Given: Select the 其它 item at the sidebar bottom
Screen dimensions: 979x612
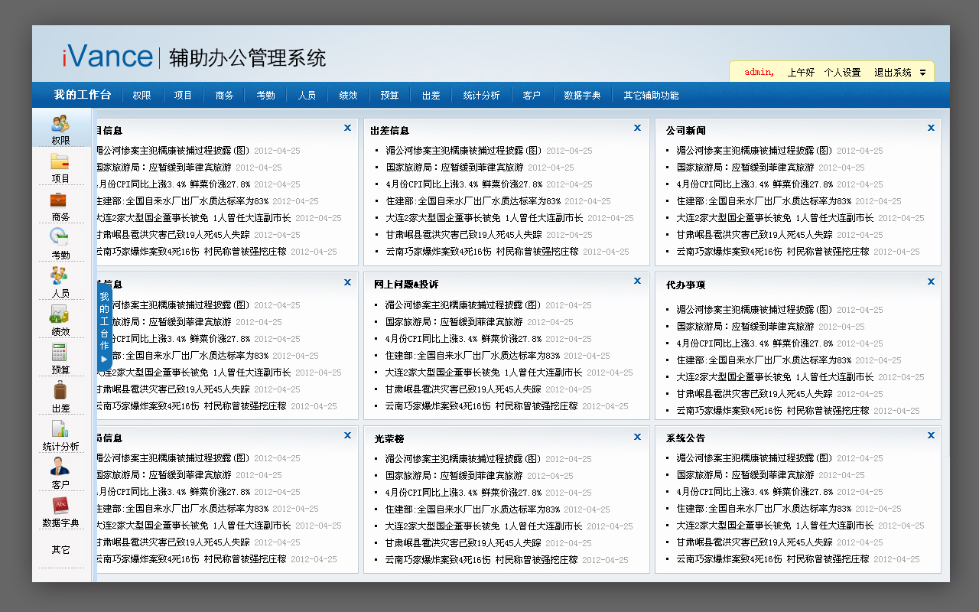Looking at the screenshot, I should (60, 550).
